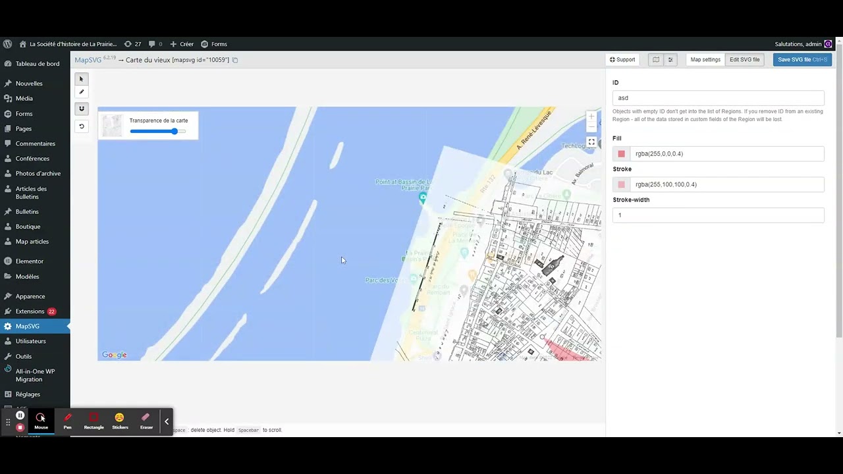The height and width of the screenshot is (474, 843).
Task: Open the comments bubble in admin bar
Action: [155, 44]
